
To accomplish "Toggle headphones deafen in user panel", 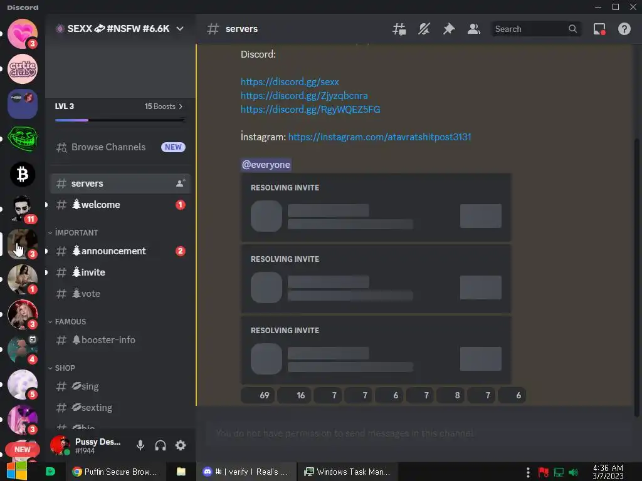I will click(160, 445).
